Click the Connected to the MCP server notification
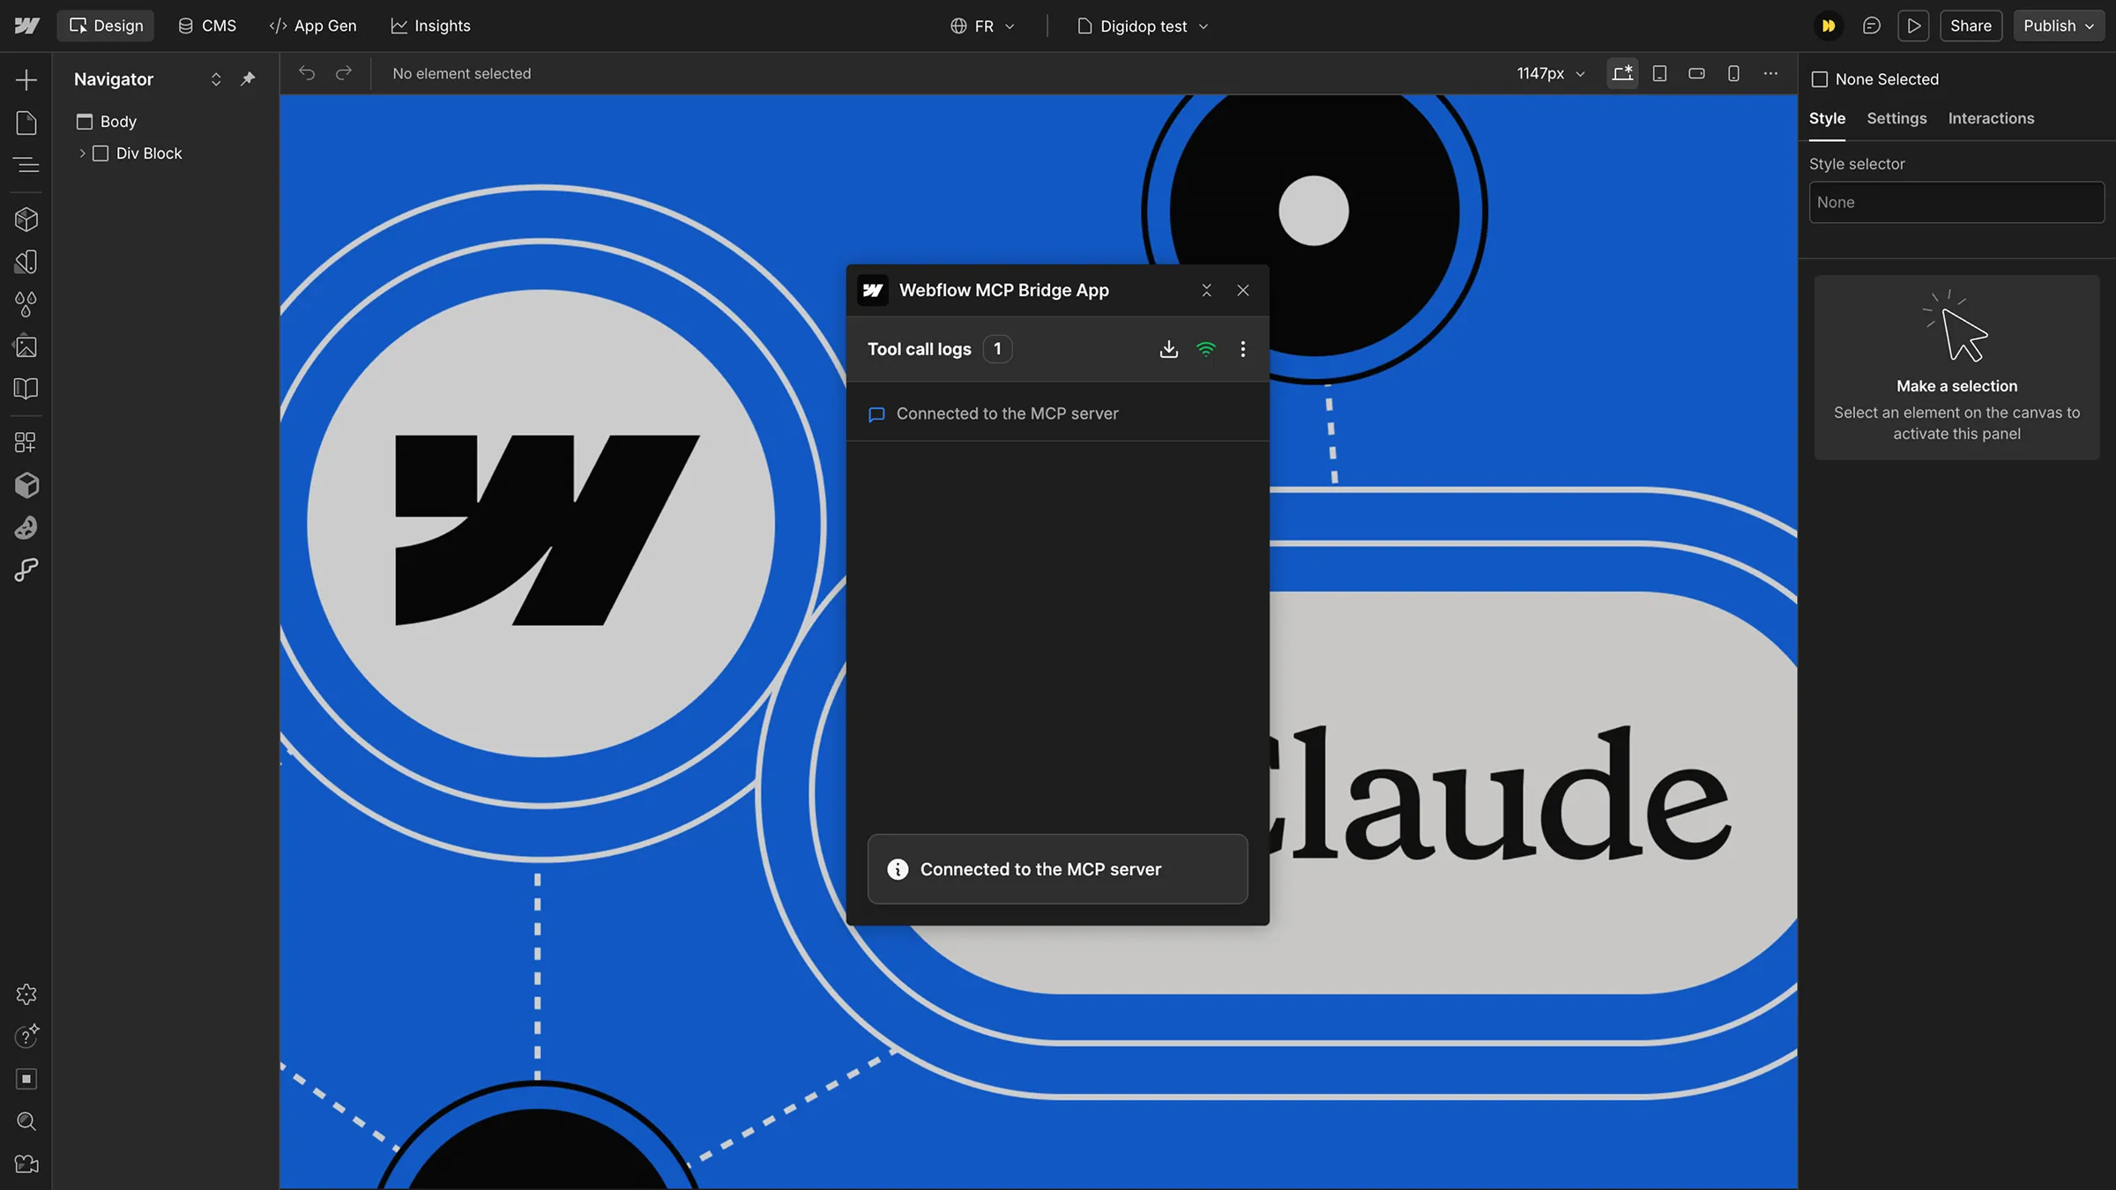Image resolution: width=2116 pixels, height=1190 pixels. click(x=1057, y=869)
